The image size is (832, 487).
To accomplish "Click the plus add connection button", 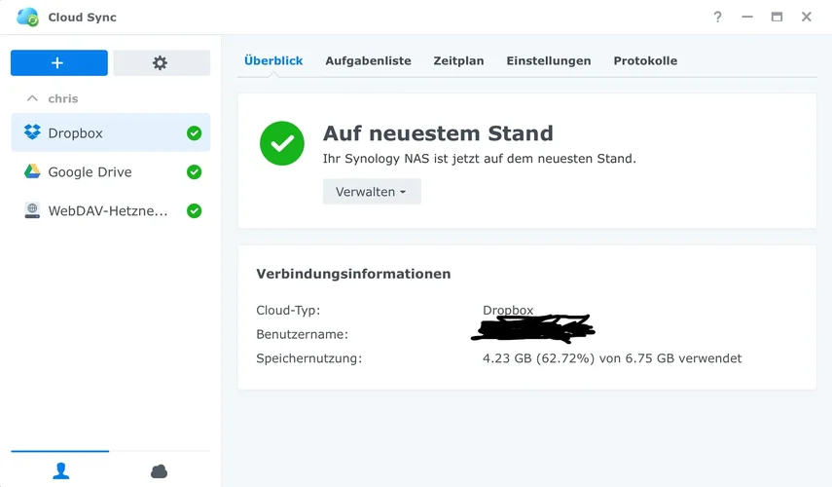I will 58,62.
